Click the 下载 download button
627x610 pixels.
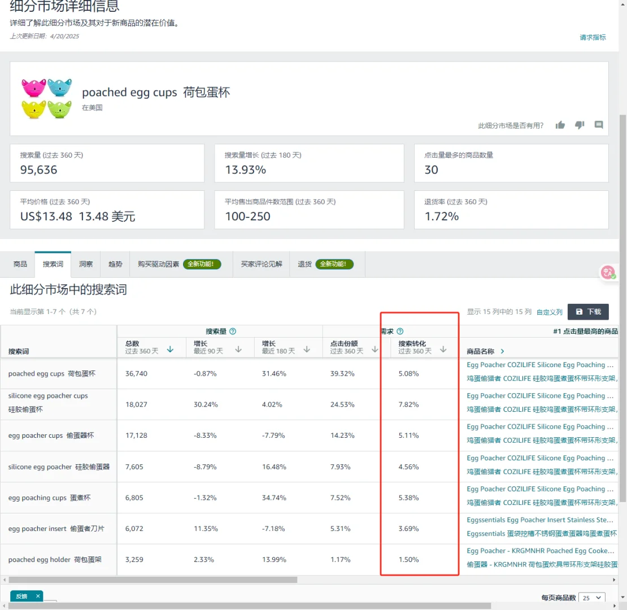[x=588, y=311]
